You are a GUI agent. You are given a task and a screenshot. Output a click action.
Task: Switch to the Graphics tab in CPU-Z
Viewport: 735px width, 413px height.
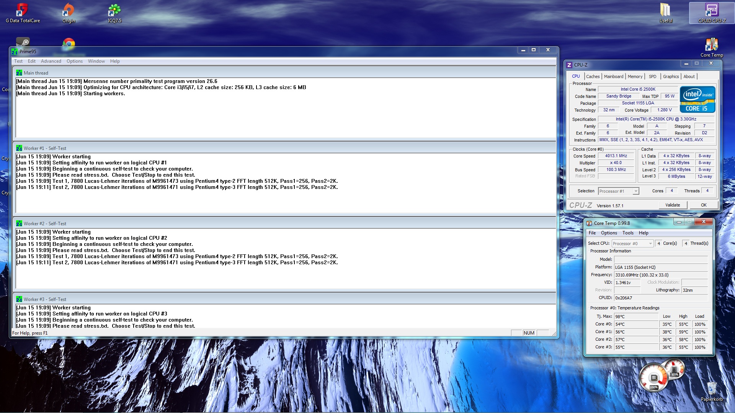pyautogui.click(x=671, y=76)
